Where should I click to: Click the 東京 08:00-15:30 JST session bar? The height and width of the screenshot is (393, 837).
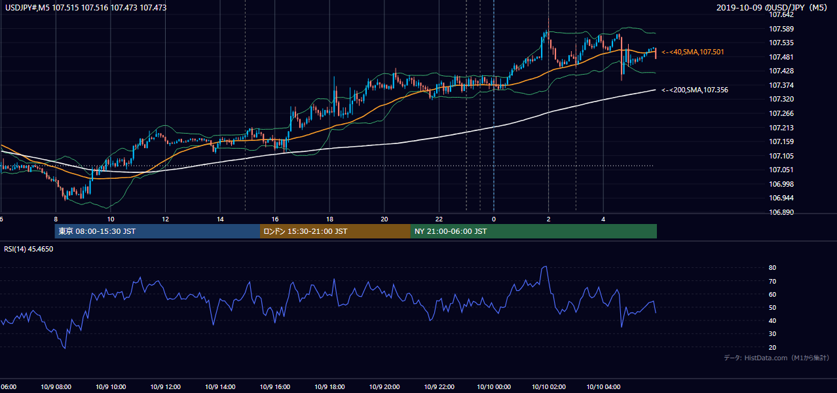click(x=158, y=231)
